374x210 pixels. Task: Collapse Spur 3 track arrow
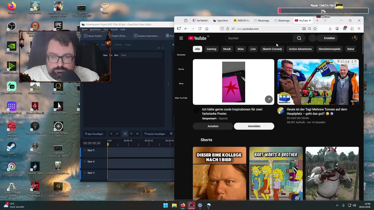[85, 173]
